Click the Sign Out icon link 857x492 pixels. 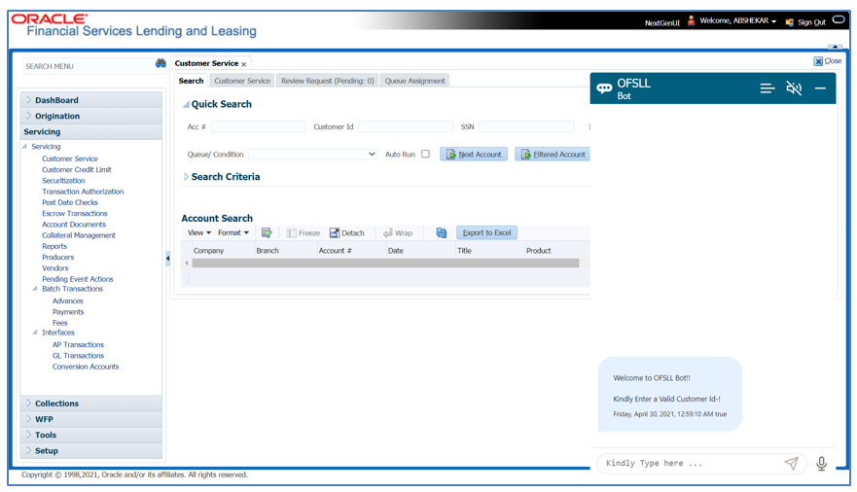coord(805,22)
